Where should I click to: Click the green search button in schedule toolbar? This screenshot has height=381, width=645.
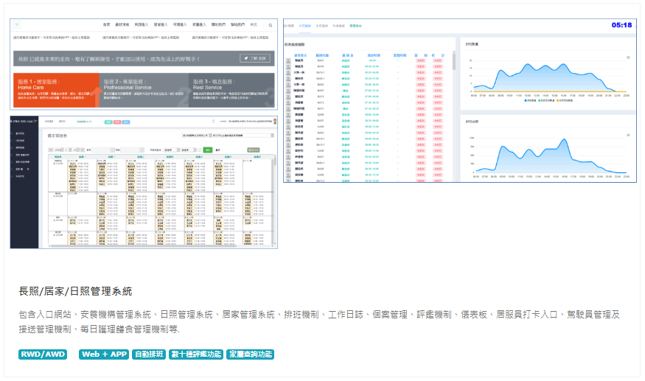point(208,149)
